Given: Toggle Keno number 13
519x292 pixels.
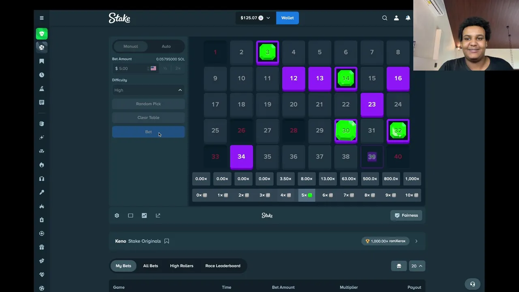Looking at the screenshot, I should point(320,78).
